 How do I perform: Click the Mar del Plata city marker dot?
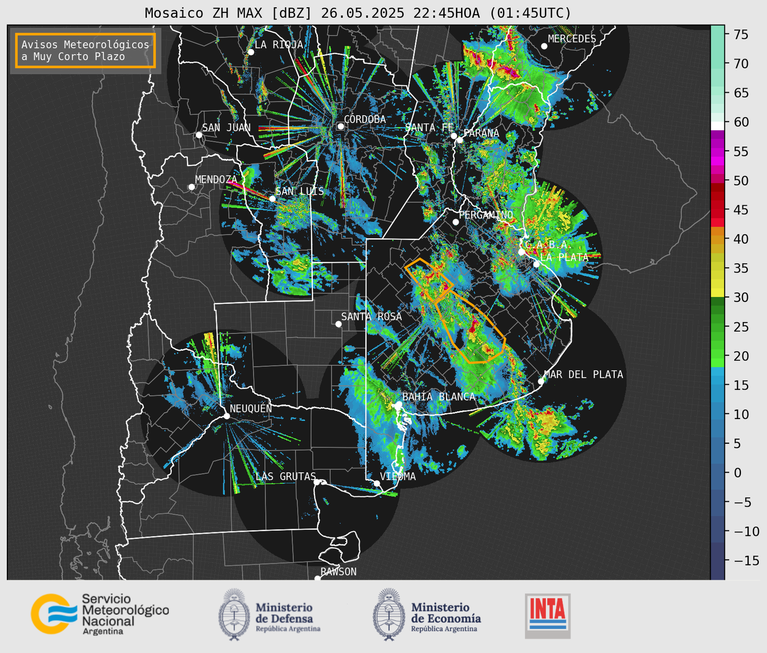point(541,381)
